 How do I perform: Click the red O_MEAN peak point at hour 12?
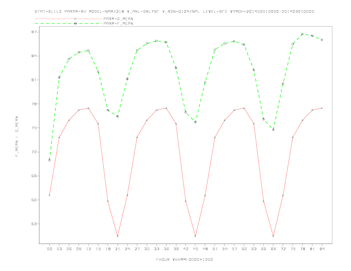pyautogui.click(x=89, y=108)
